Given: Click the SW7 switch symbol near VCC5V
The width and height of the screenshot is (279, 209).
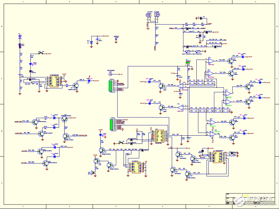Looking at the screenshot, I should [41, 54].
